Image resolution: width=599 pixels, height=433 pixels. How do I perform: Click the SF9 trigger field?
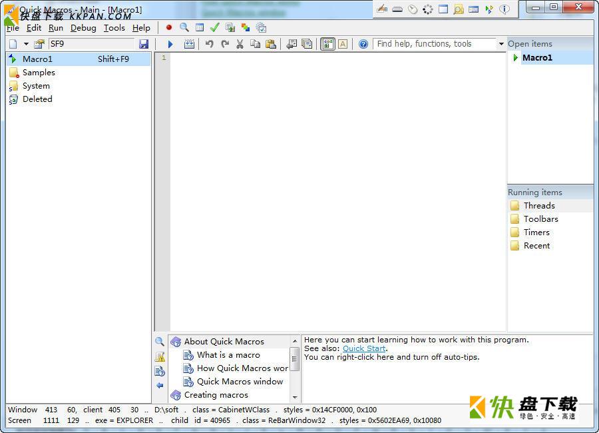click(92, 44)
